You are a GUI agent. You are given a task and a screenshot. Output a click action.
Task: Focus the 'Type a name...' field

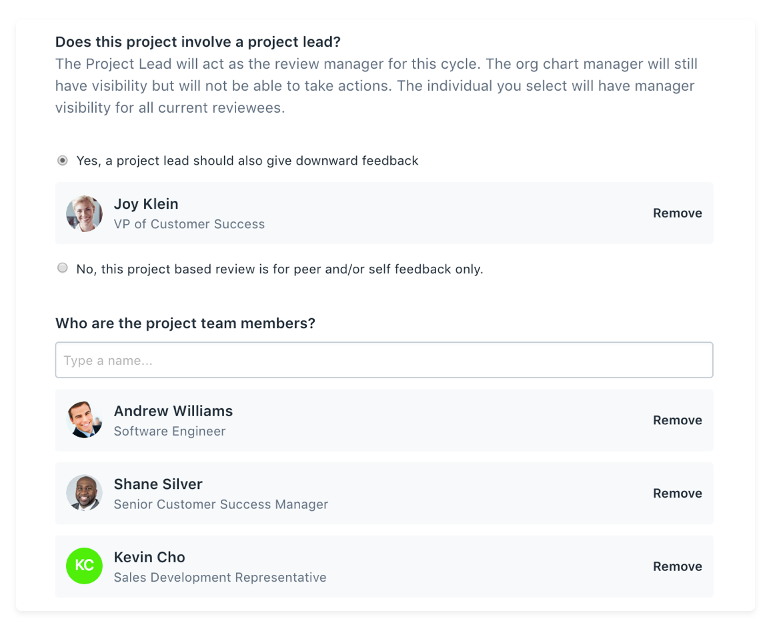tap(384, 360)
